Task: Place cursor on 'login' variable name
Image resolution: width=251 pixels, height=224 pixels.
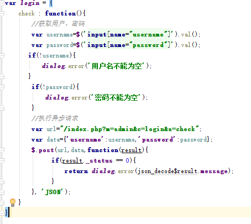Action: coord(30,3)
